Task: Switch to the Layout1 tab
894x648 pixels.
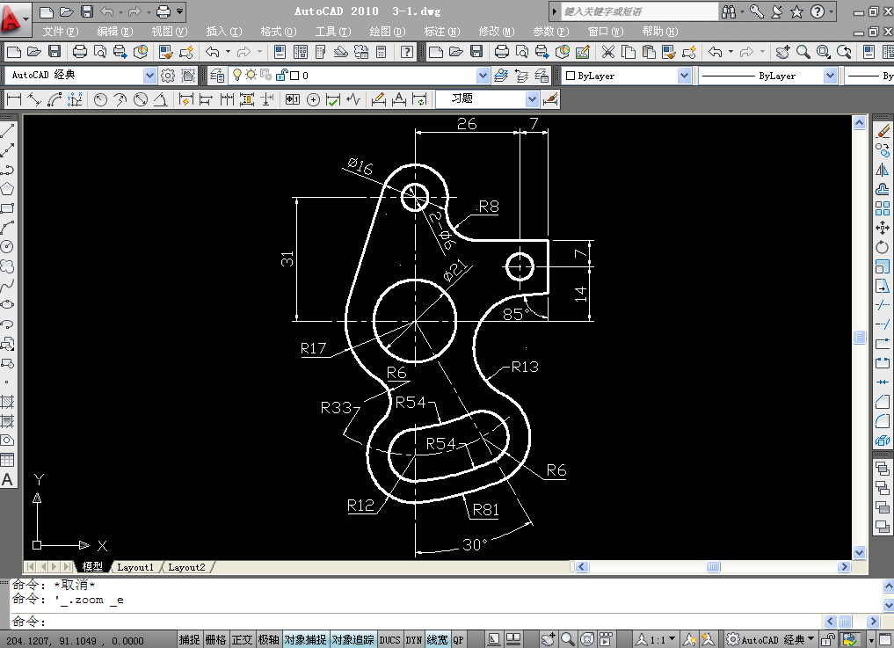Action: pyautogui.click(x=135, y=567)
